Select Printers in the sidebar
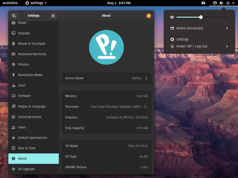238x178 pixels. (x=34, y=64)
